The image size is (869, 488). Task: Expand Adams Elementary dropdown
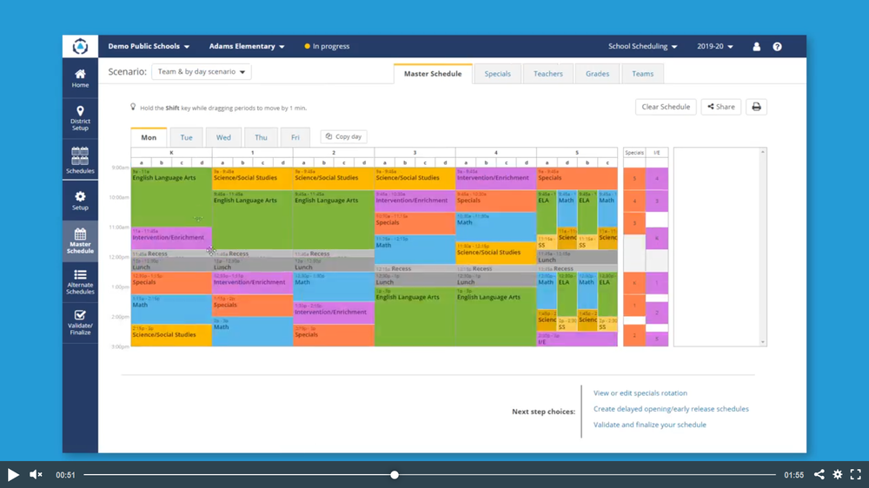247,47
